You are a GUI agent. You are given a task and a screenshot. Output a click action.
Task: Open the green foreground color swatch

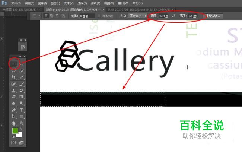[x=15, y=131]
